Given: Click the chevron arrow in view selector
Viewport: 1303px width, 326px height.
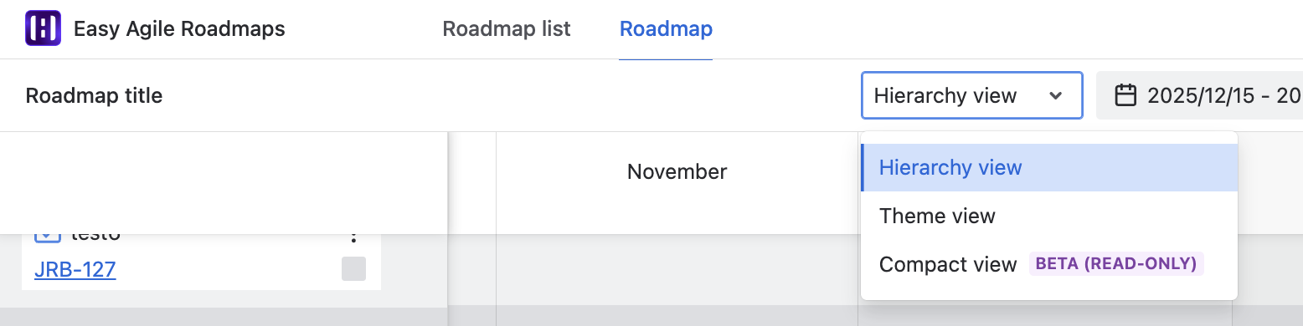Looking at the screenshot, I should pyautogui.click(x=1055, y=95).
